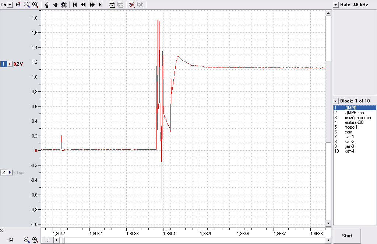Toggle the blue arrow beside channel 2
The width and height of the screenshot is (377, 244).
10,172
